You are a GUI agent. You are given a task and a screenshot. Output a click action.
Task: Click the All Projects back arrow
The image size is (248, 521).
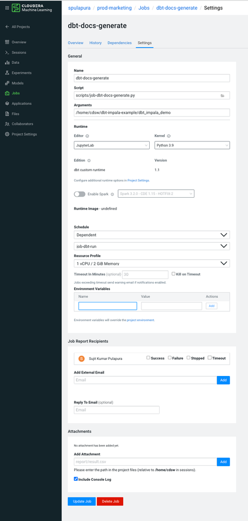(x=7, y=27)
